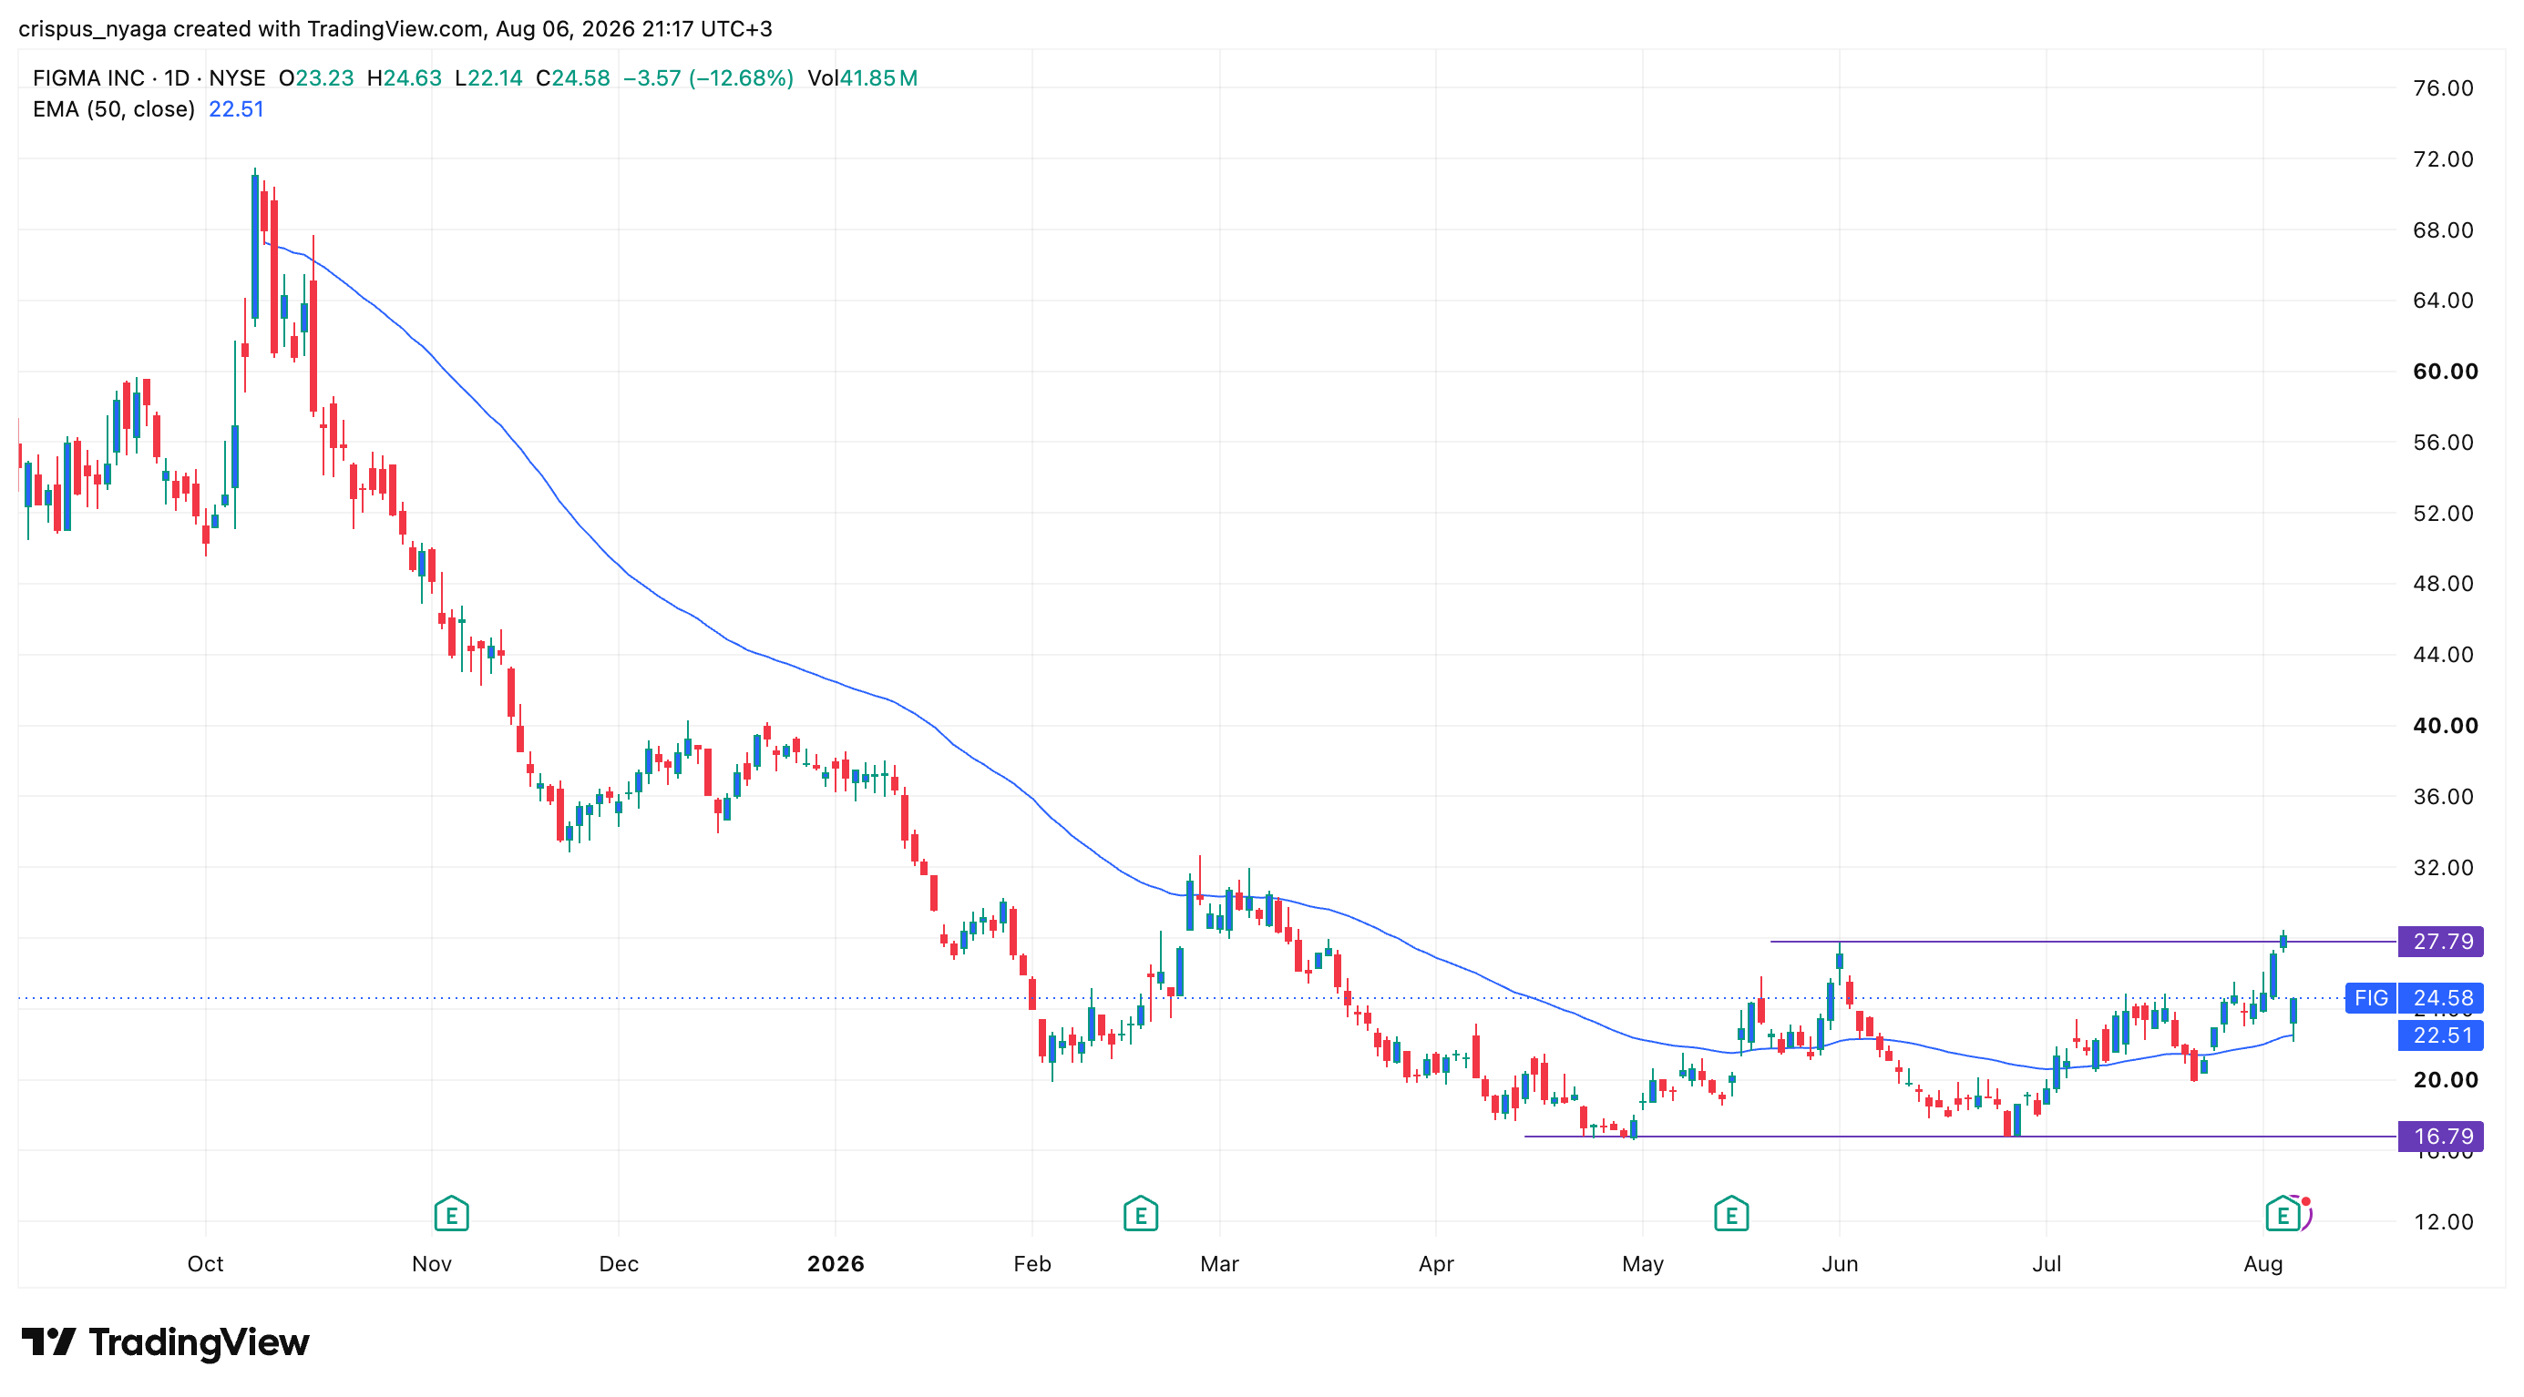
Task: Click the high value H24.63
Action: click(x=404, y=78)
